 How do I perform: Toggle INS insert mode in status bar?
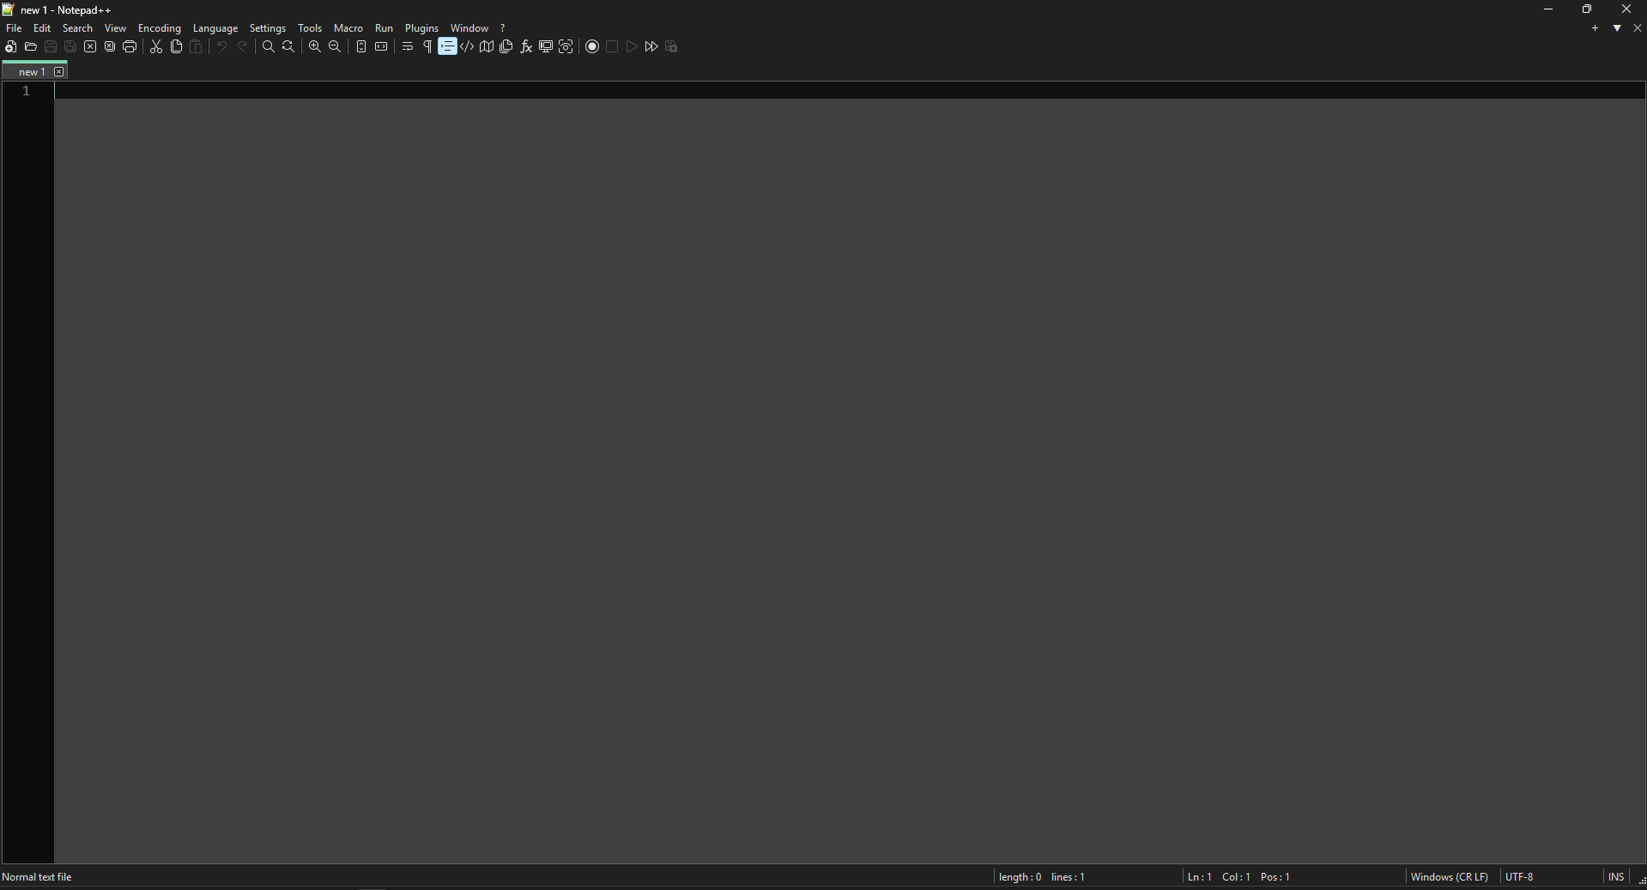tap(1615, 876)
